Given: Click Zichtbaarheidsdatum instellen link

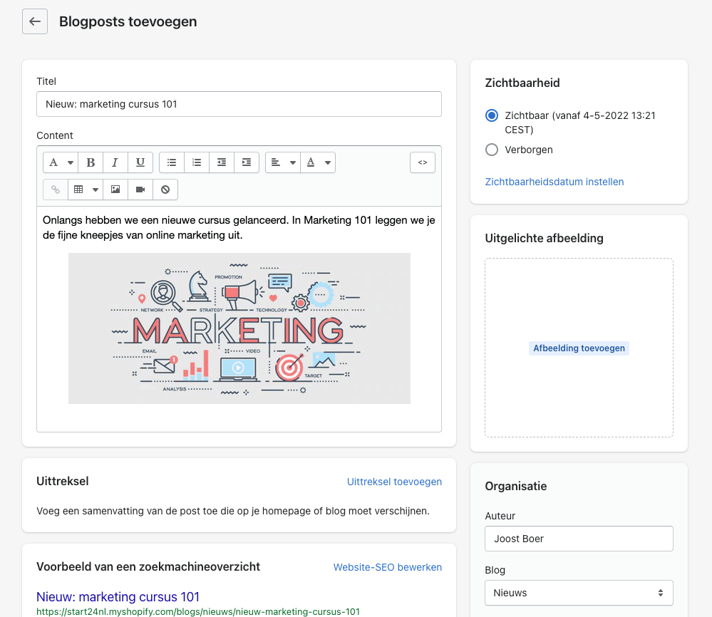Looking at the screenshot, I should coord(554,182).
